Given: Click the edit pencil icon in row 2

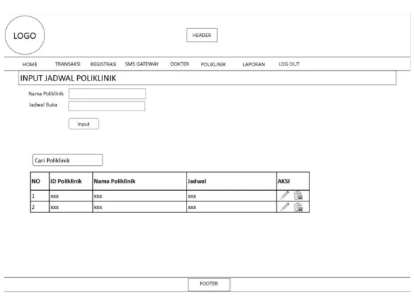Looking at the screenshot, I should (285, 207).
